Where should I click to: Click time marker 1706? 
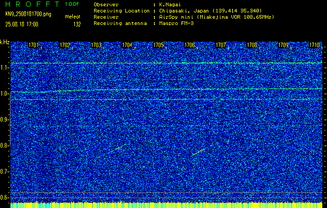pos(190,45)
